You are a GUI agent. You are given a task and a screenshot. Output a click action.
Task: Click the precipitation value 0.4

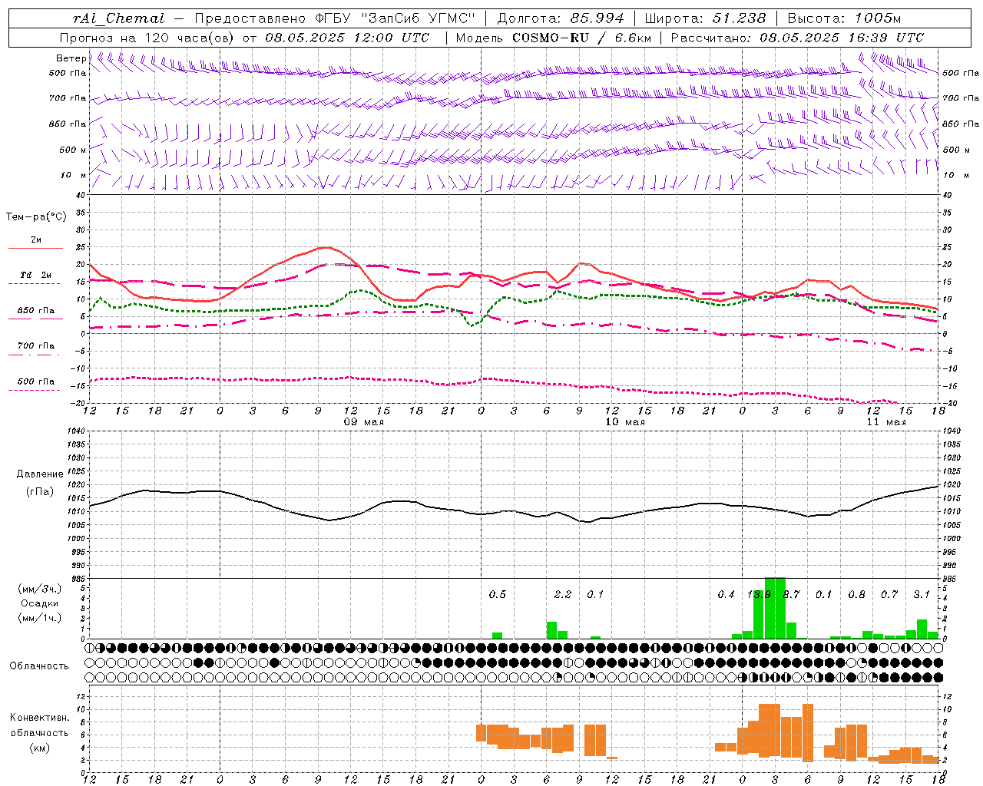(x=726, y=595)
